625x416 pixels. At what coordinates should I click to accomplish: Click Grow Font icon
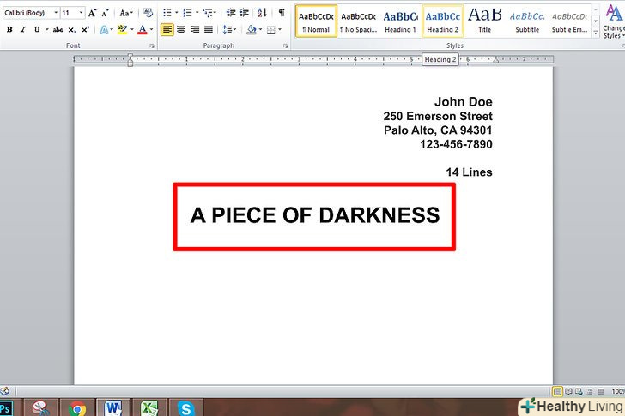92,13
